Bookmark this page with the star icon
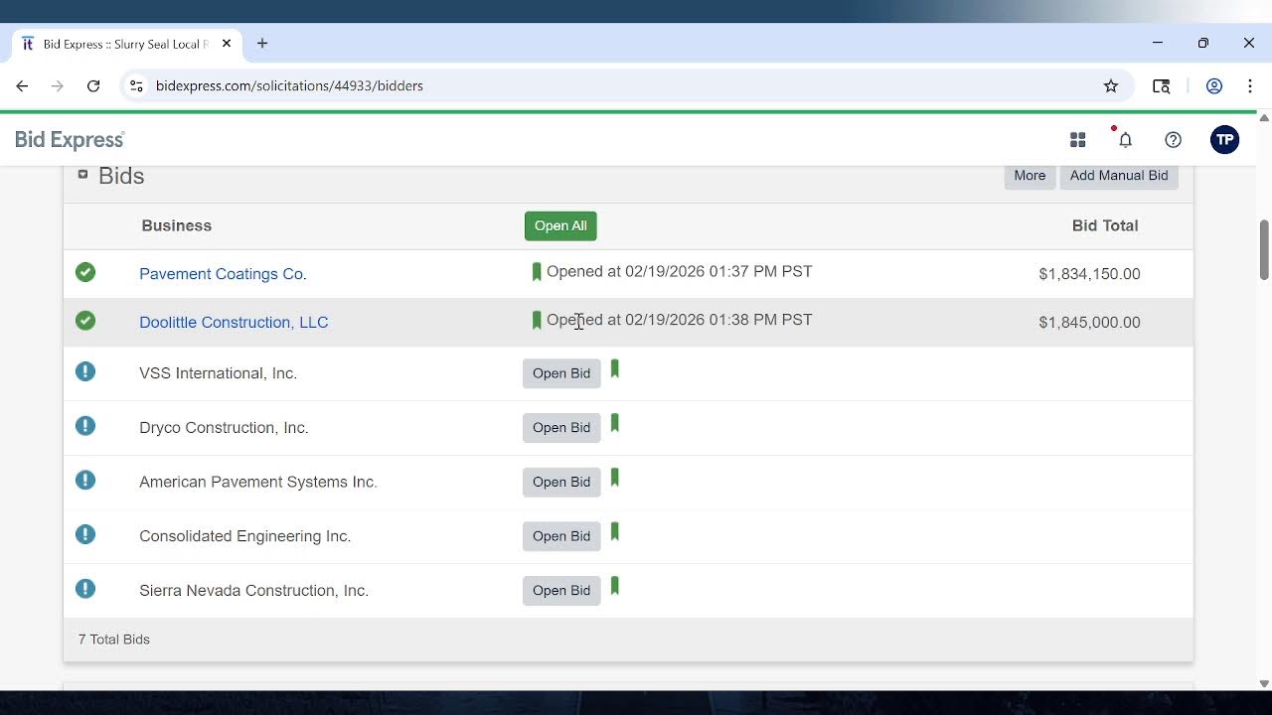Image resolution: width=1272 pixels, height=715 pixels. [1111, 86]
